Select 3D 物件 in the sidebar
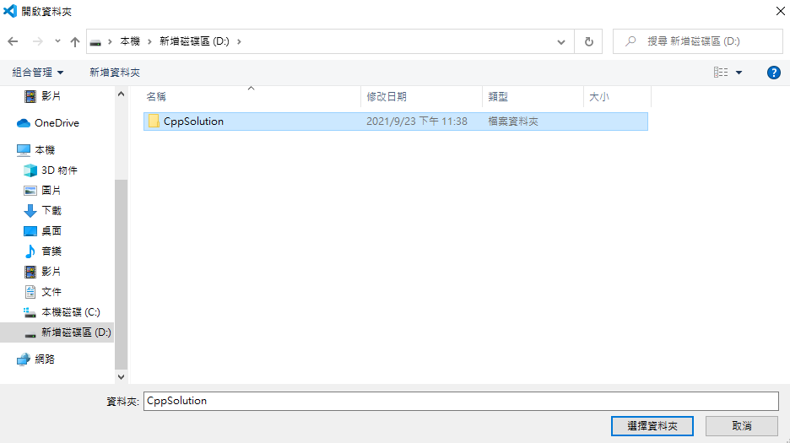Screen dimensions: 790x443 (59, 170)
